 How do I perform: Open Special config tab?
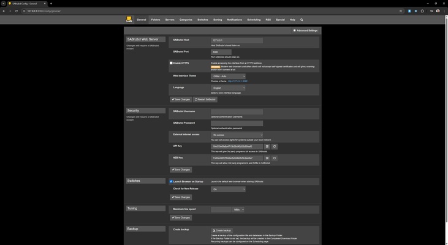coord(280,20)
